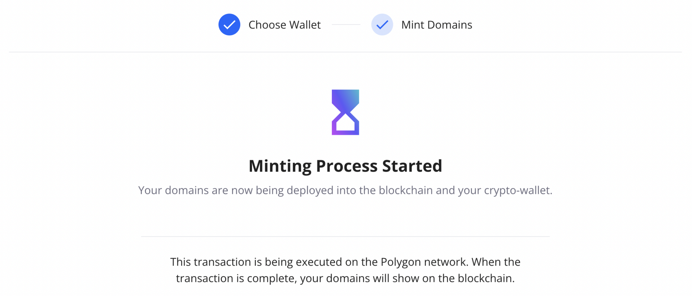Screen dimensions: 692x296
Task: Click the hourglass's hollow lower chamber
Action: click(x=345, y=124)
